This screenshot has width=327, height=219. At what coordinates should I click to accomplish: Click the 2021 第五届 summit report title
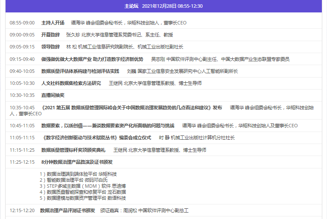tap(132, 108)
